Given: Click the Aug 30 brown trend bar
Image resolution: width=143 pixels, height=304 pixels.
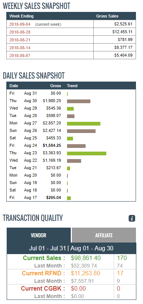Looking at the screenshot, I should [x=79, y=101].
